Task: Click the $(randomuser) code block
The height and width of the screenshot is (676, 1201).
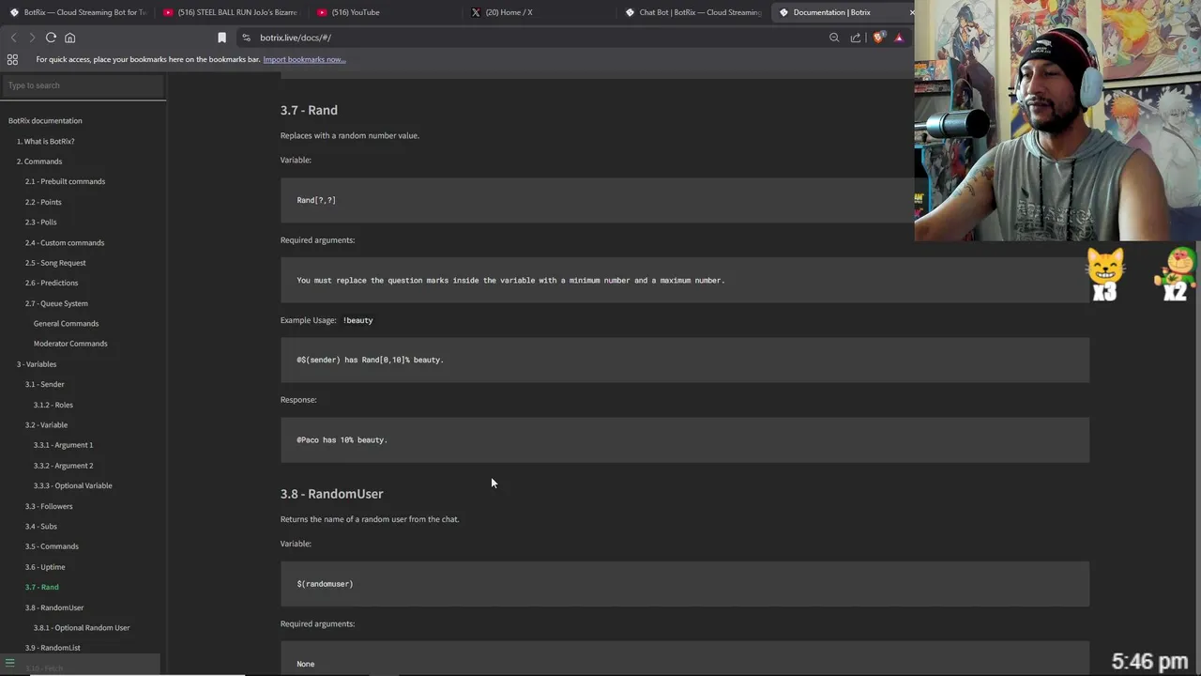Action: tap(684, 584)
